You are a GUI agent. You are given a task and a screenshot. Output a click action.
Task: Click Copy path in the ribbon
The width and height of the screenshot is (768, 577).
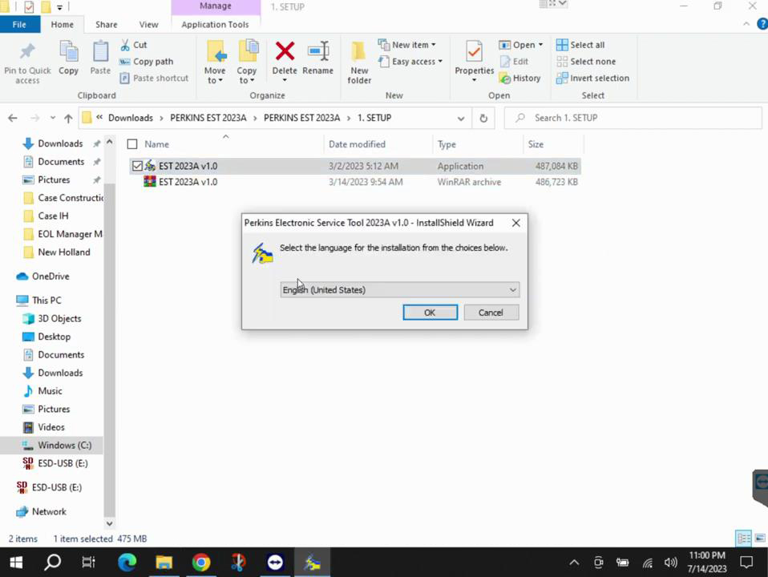coord(147,62)
